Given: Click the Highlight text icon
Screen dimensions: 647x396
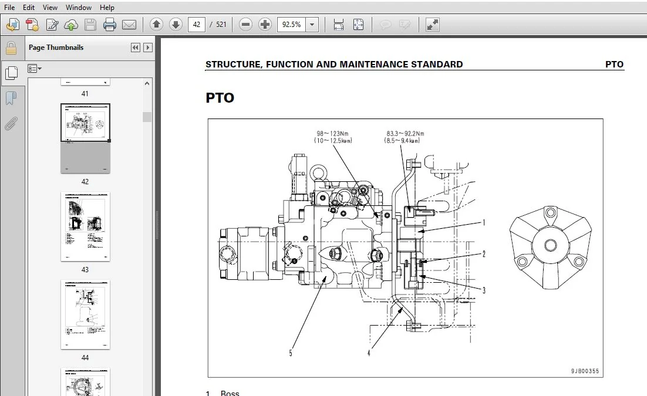Looking at the screenshot, I should (x=405, y=25).
